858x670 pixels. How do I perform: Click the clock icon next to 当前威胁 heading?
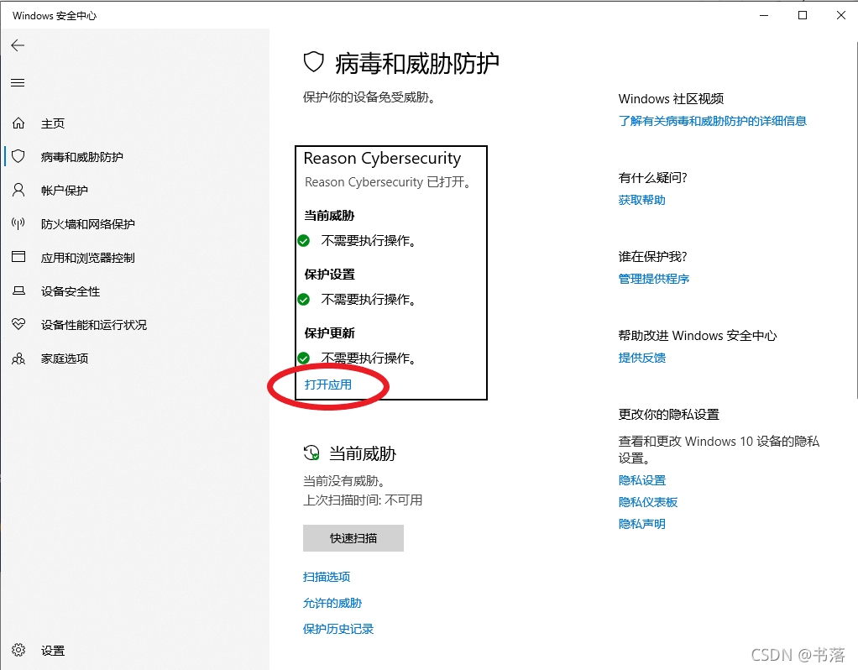[x=311, y=453]
